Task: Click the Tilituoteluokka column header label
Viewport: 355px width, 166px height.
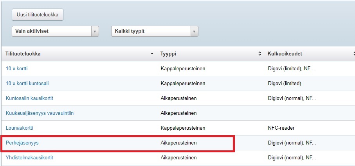Action: [23, 54]
